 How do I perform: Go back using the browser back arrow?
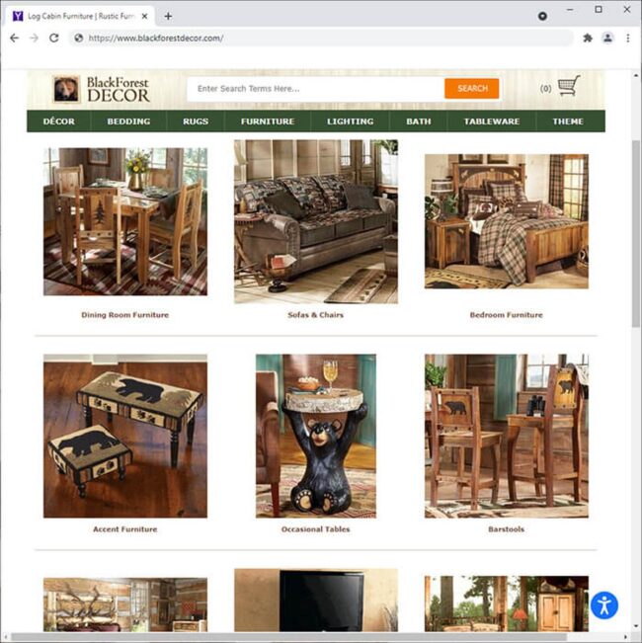click(15, 39)
